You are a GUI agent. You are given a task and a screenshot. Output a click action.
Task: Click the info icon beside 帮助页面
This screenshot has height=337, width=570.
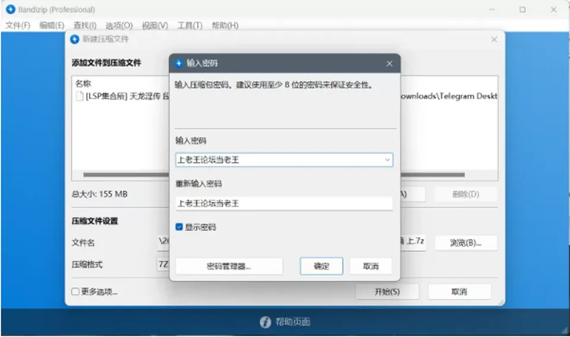tap(265, 322)
